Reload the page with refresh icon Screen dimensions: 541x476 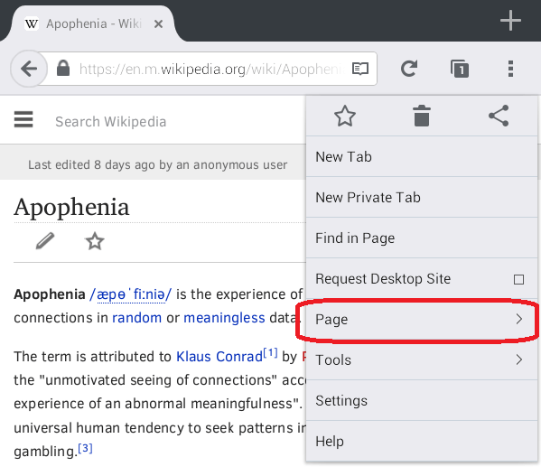click(x=409, y=69)
